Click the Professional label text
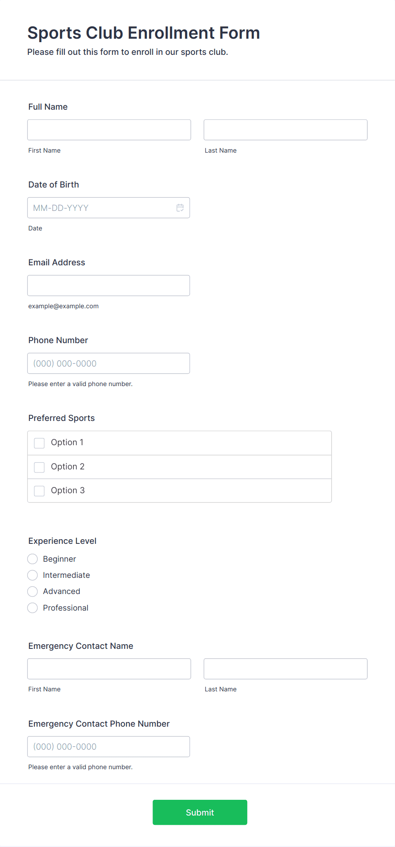 65,608
